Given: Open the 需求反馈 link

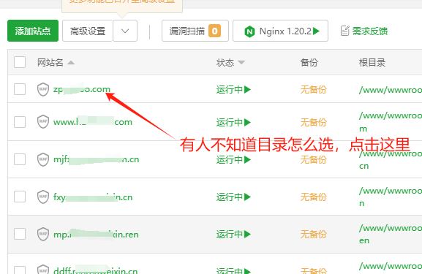Looking at the screenshot, I should [x=370, y=31].
